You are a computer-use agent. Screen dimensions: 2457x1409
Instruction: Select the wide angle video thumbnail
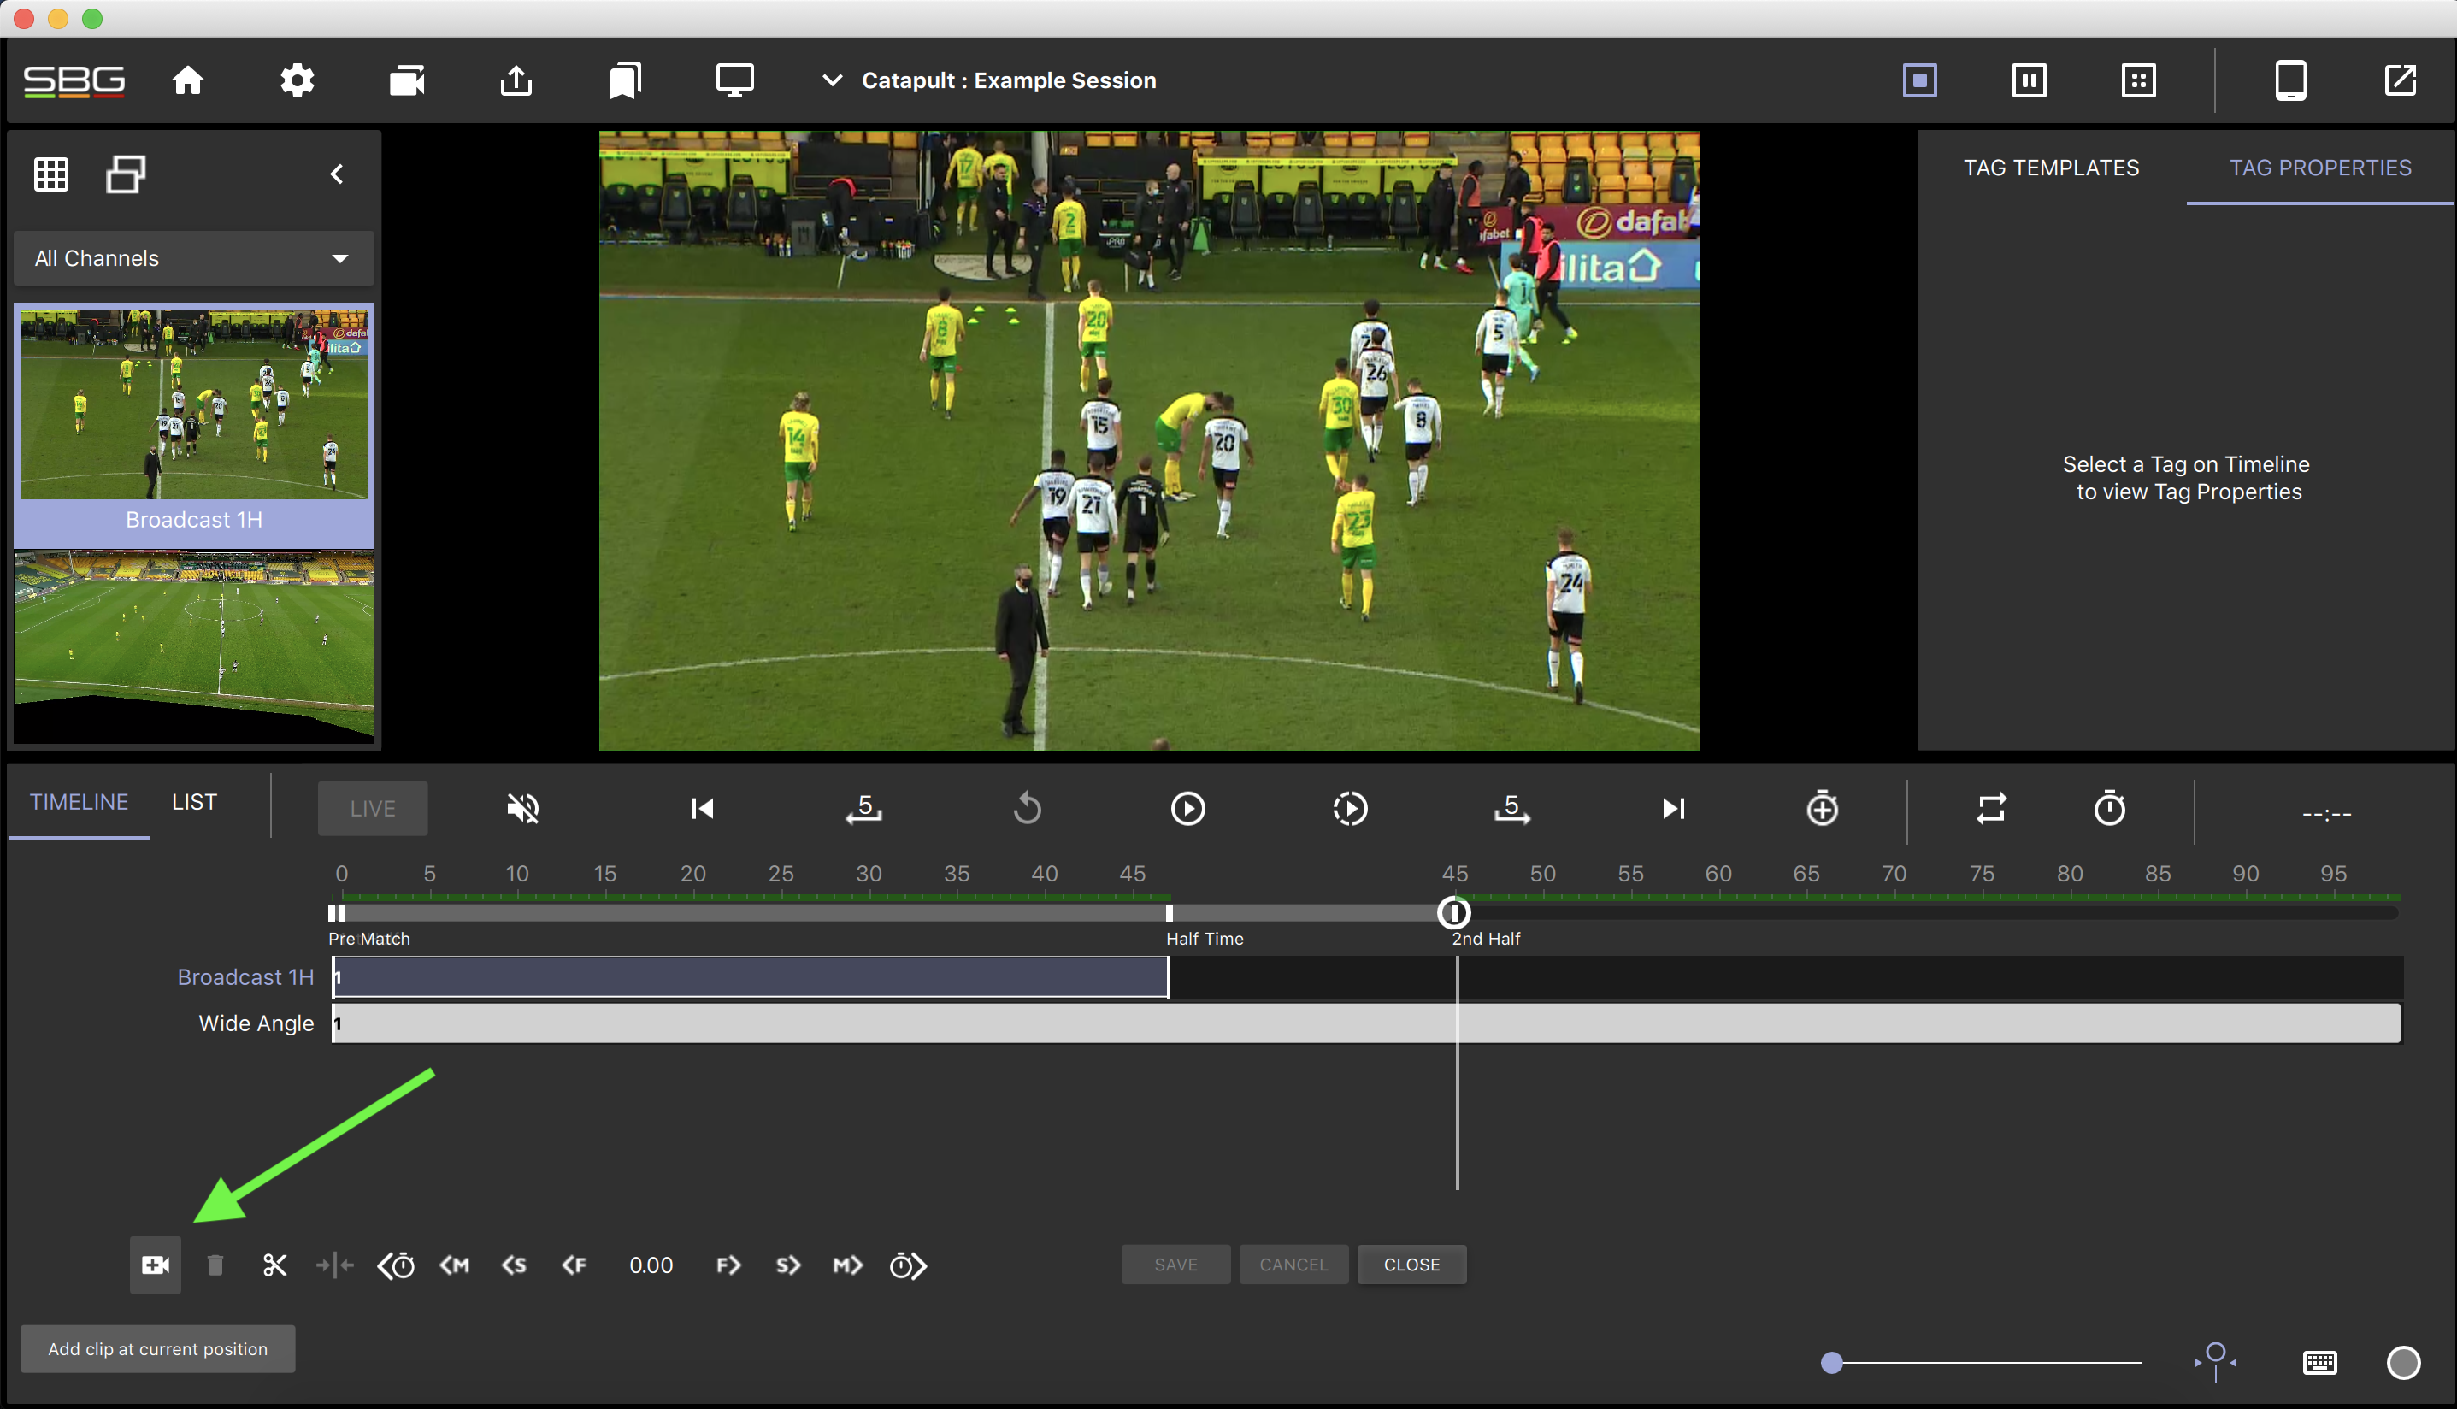click(x=193, y=646)
